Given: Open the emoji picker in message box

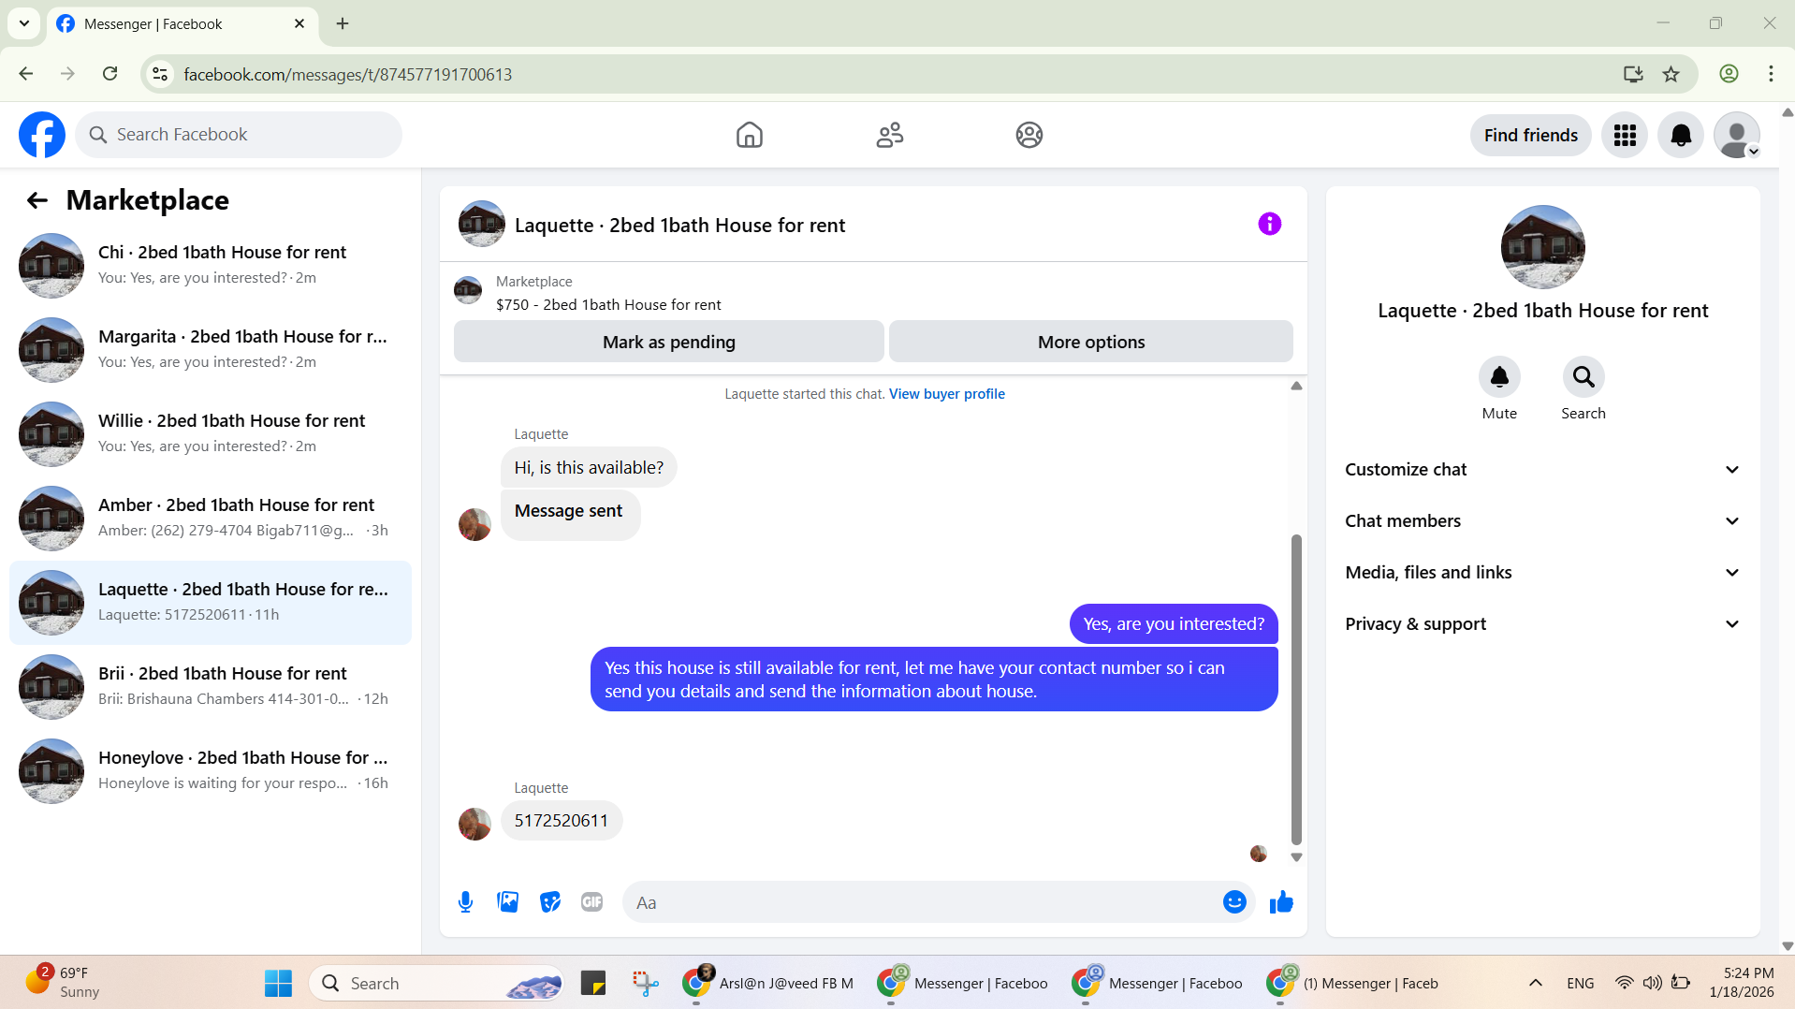Looking at the screenshot, I should [x=1234, y=902].
